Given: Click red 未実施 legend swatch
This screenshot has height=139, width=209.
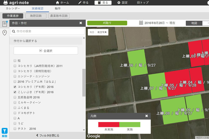Looking at the screenshot, I should (109, 125).
